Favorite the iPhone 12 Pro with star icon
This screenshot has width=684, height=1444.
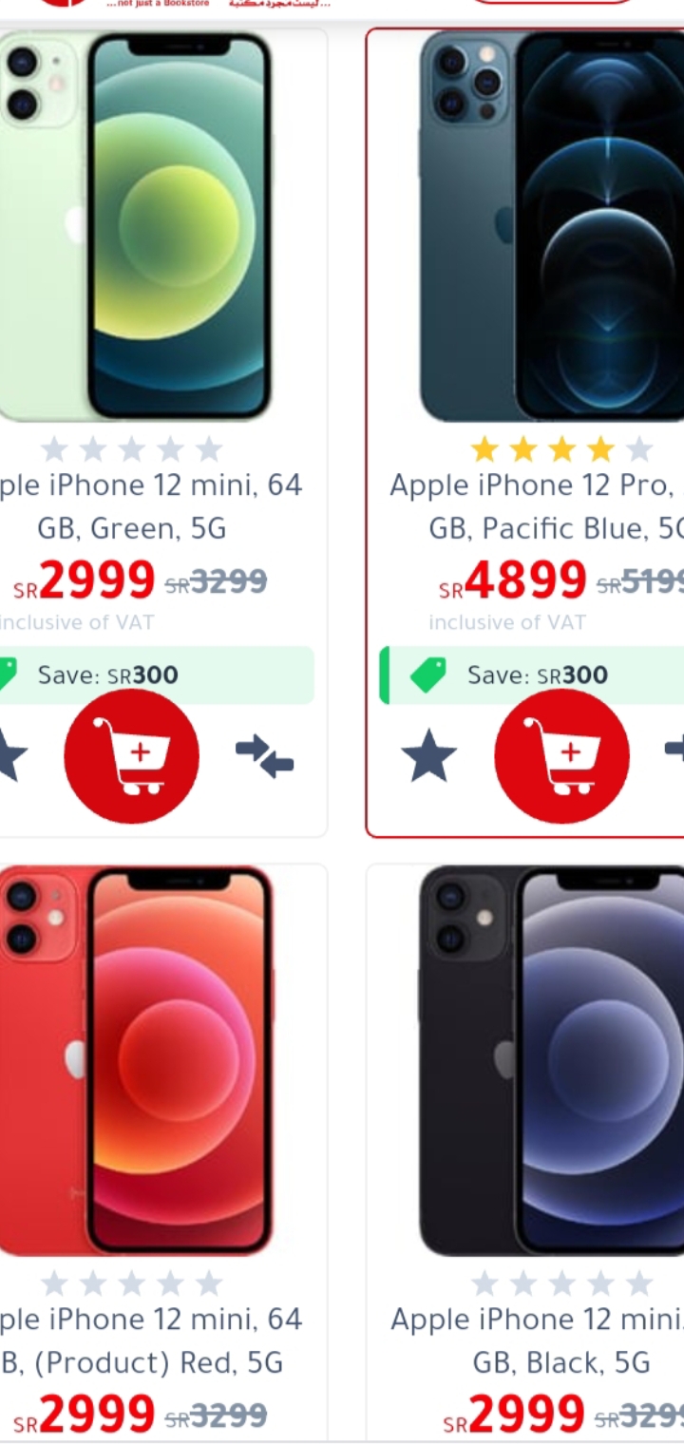coord(428,756)
